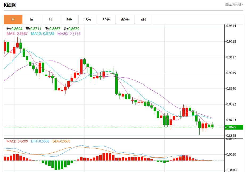Viewport: 246px width, 172px height.
Task: Open the 基本面分析> link
Action: 234,5
